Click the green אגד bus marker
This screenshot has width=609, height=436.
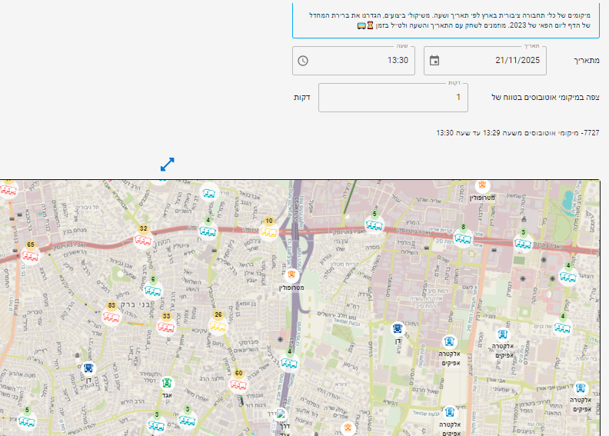click(x=167, y=384)
